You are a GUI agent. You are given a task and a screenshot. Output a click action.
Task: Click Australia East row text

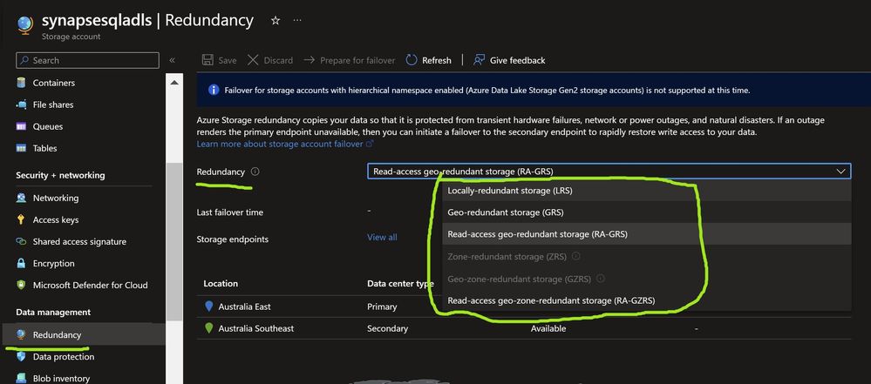244,307
